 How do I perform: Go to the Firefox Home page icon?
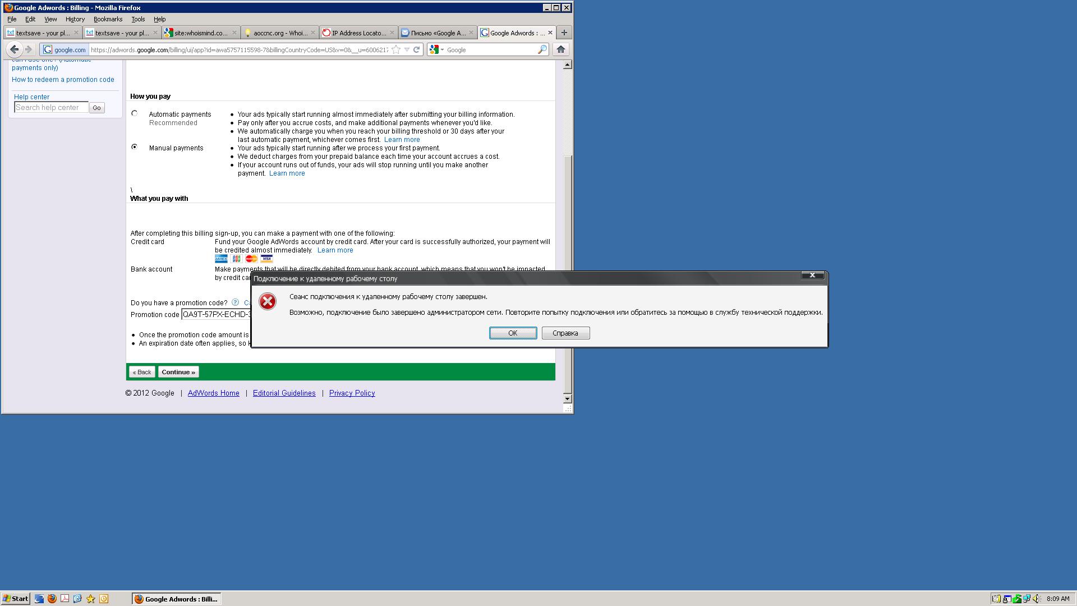pos(560,49)
